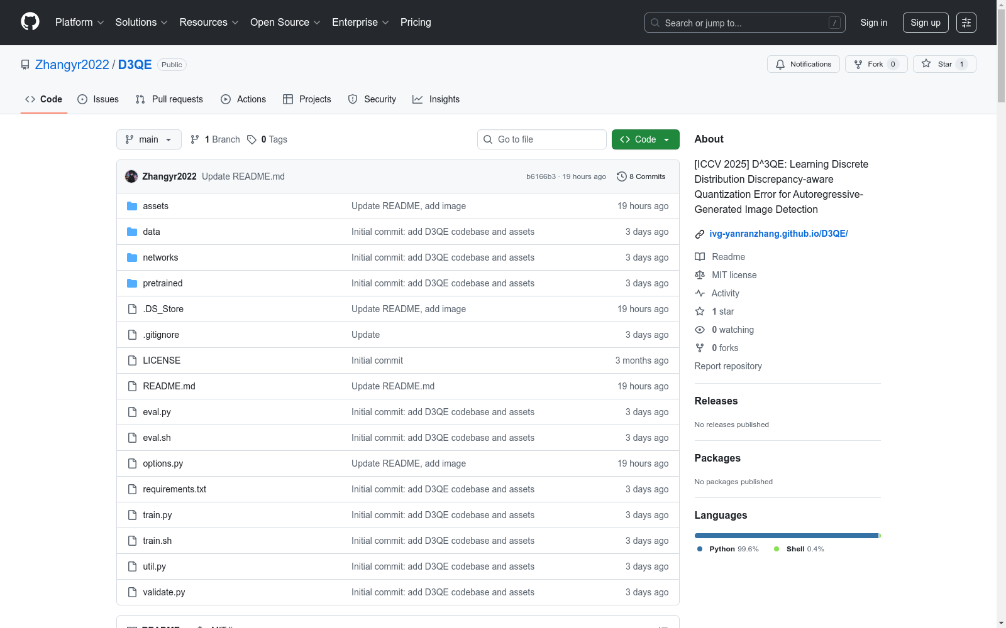Open the util.py file
Image resolution: width=1006 pixels, height=628 pixels.
[154, 566]
